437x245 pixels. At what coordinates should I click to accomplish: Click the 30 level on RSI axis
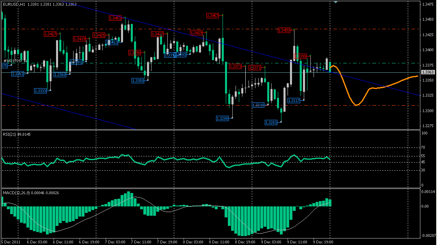pyautogui.click(x=423, y=170)
